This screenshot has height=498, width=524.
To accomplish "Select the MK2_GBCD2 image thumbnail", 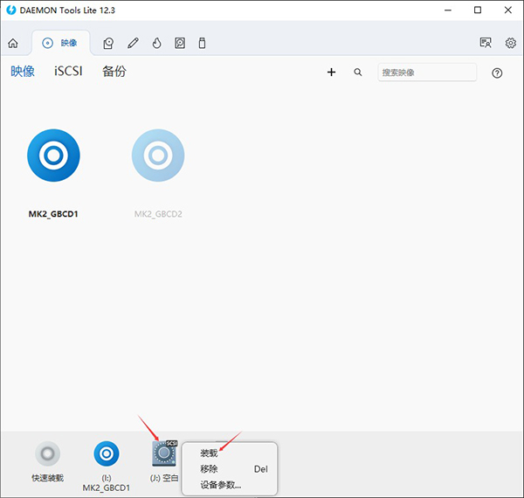I will tap(158, 156).
